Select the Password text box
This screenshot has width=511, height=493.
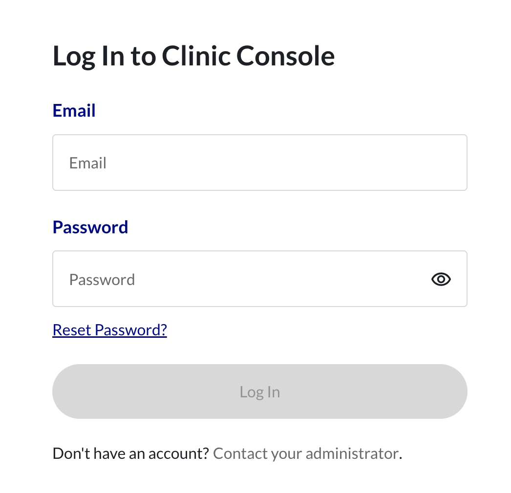pos(239,279)
